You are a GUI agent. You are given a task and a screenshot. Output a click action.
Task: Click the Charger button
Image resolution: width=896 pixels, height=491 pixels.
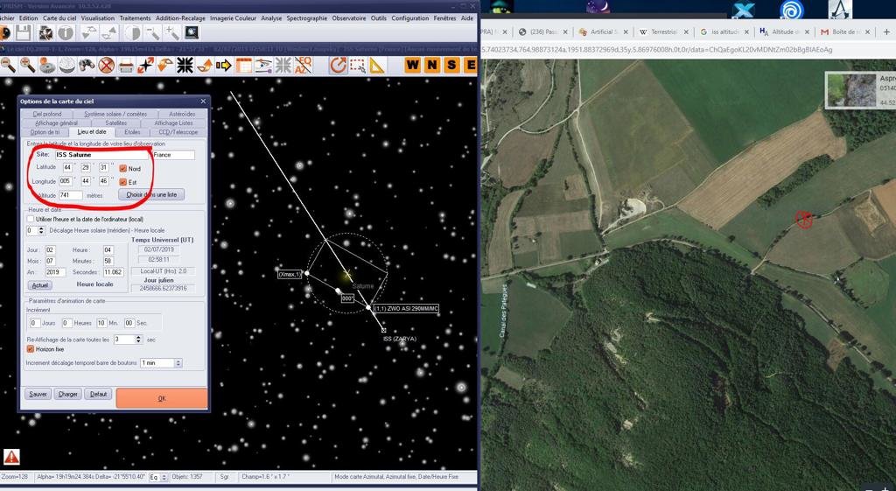(x=68, y=394)
